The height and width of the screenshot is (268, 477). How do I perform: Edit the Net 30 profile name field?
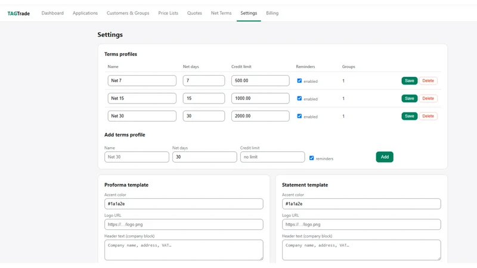(142, 116)
